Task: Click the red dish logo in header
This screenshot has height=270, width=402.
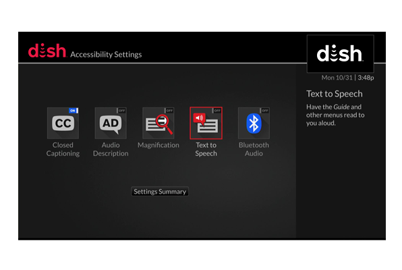Action: click(x=47, y=51)
